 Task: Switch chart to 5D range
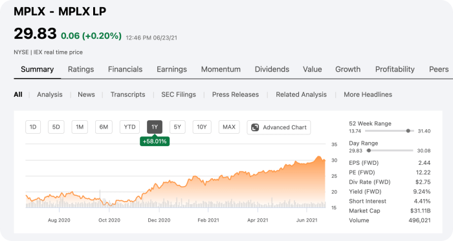click(56, 127)
